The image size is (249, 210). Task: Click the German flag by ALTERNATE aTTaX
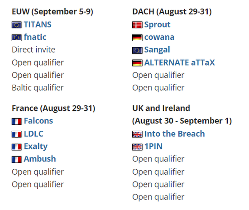point(137,63)
